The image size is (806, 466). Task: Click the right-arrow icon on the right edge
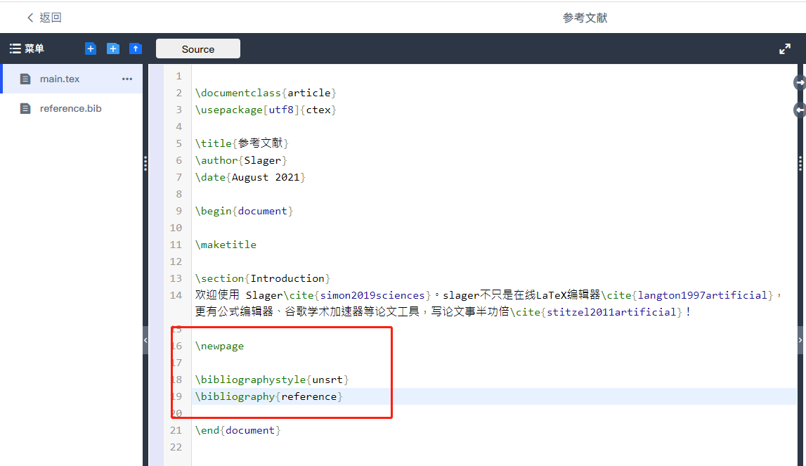[800, 82]
